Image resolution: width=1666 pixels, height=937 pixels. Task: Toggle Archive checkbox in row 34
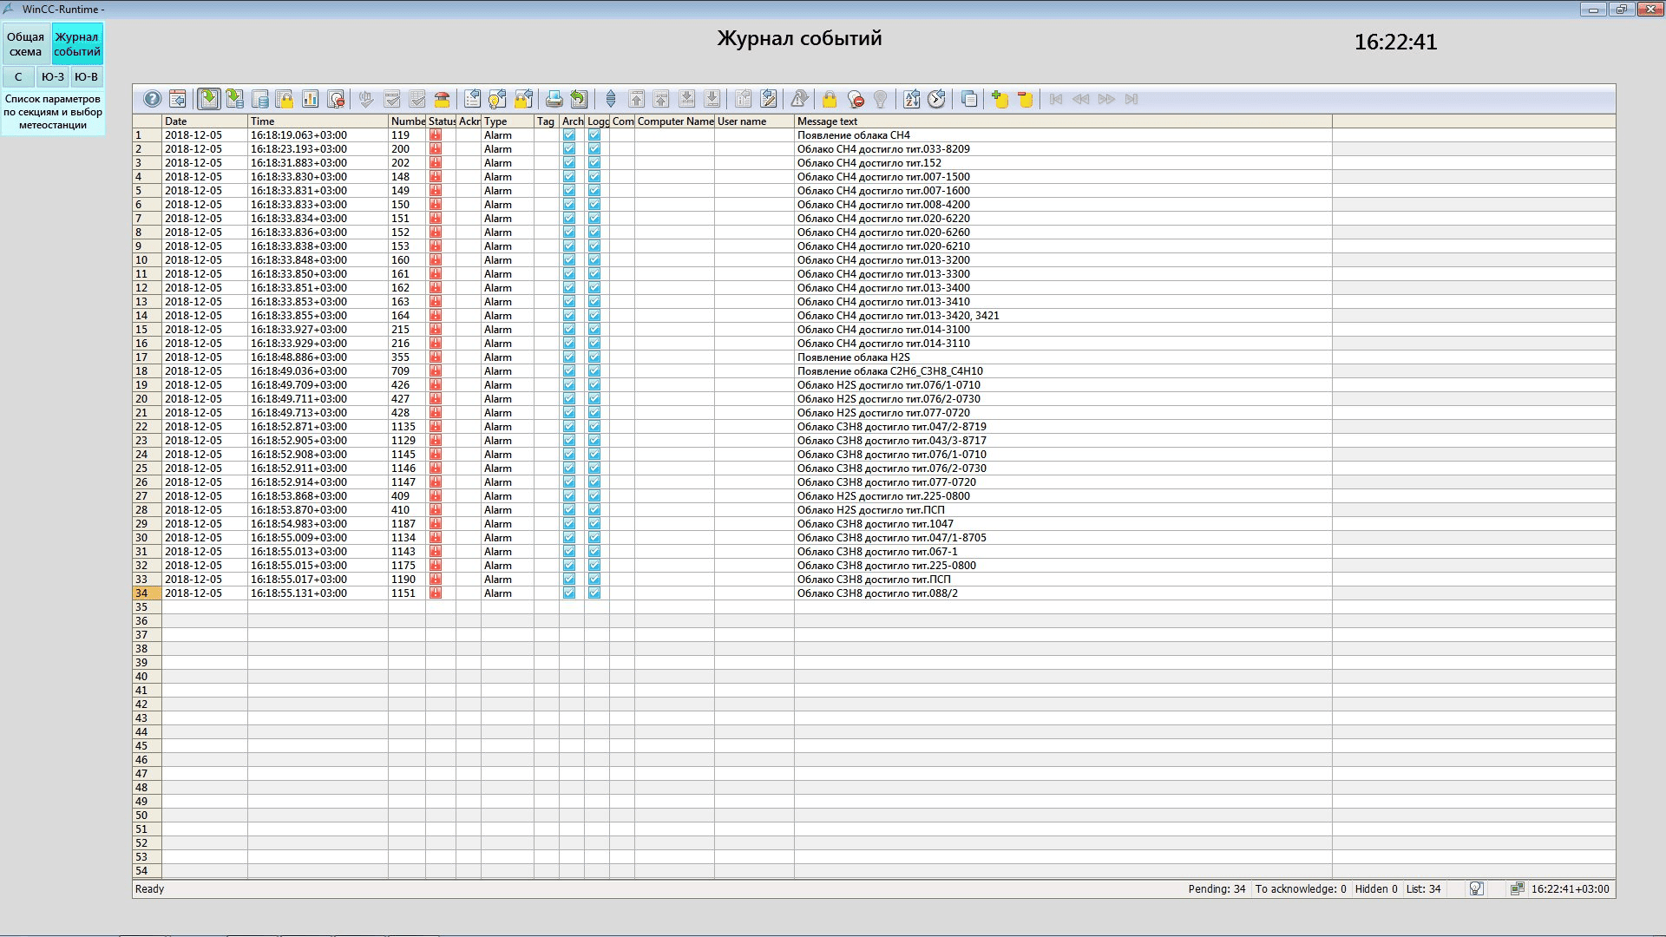[x=569, y=593]
